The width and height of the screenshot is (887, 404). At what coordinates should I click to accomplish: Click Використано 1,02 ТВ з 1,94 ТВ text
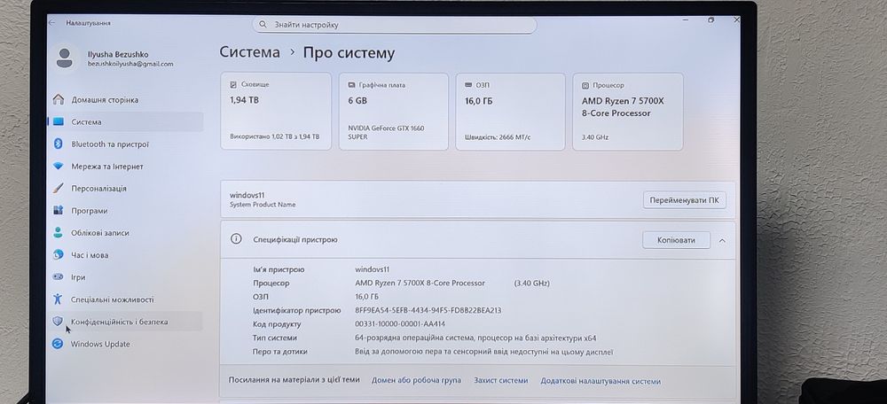(x=275, y=136)
